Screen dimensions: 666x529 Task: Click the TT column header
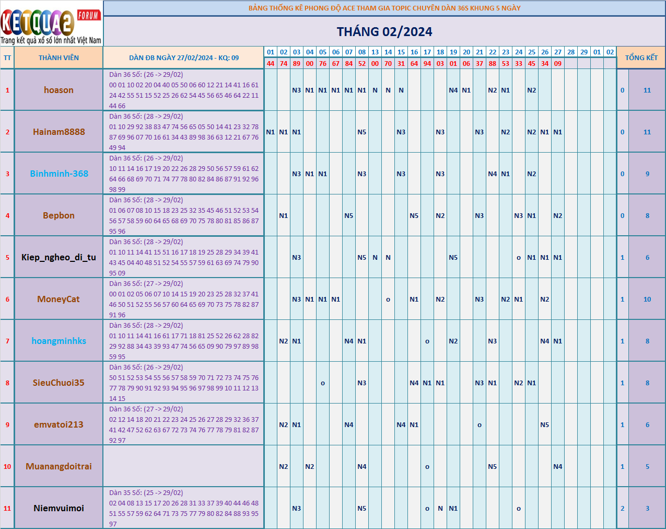click(x=7, y=57)
